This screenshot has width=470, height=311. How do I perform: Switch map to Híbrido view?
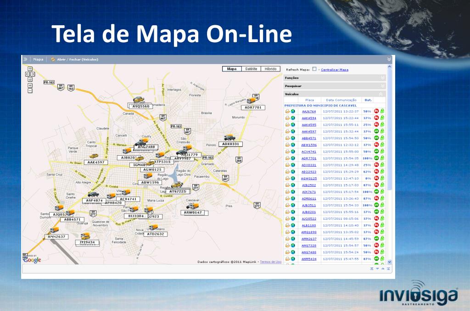[271, 69]
